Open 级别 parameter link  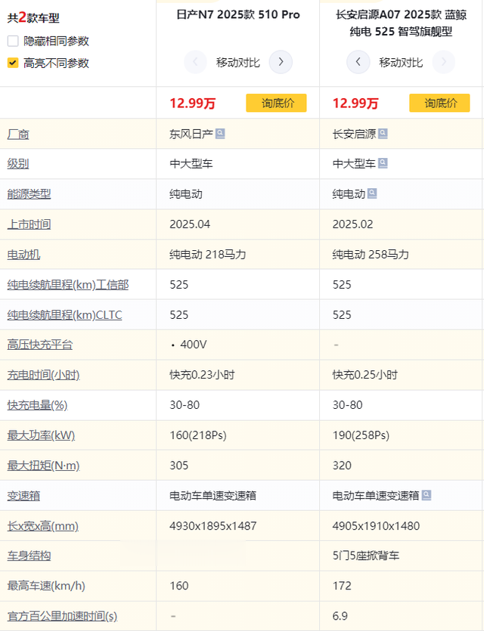tap(18, 164)
